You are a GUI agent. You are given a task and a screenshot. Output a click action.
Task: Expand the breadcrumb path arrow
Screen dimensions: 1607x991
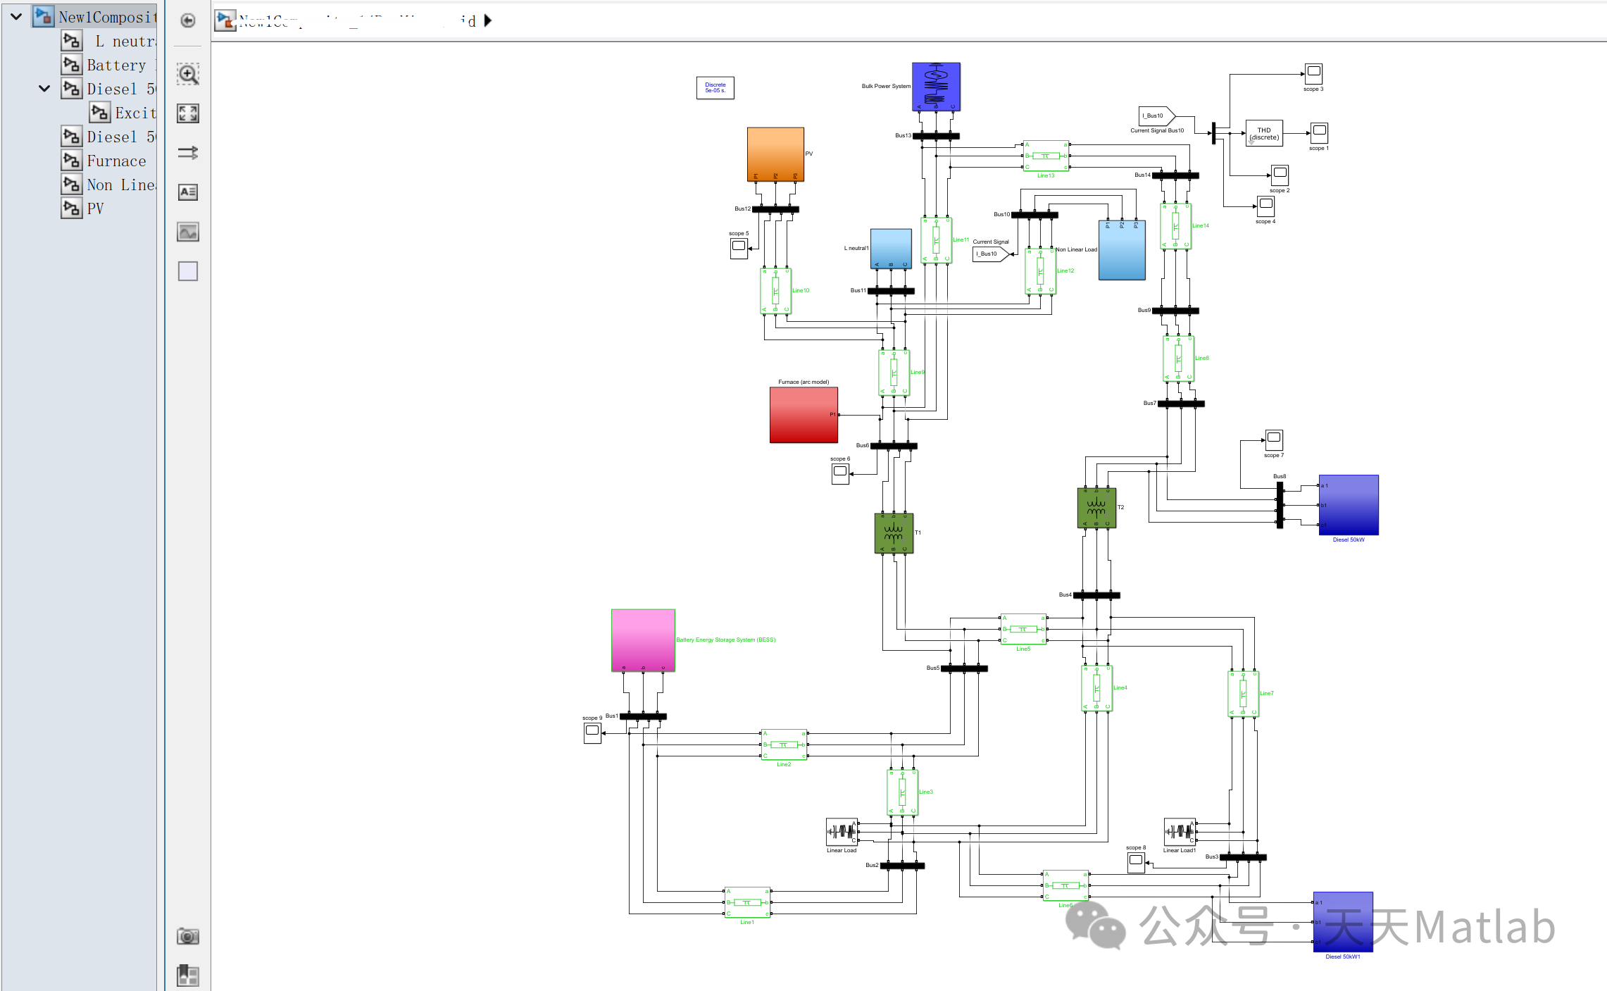point(488,20)
